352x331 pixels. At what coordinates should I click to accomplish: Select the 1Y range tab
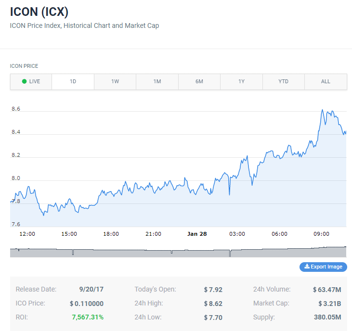[x=241, y=81]
